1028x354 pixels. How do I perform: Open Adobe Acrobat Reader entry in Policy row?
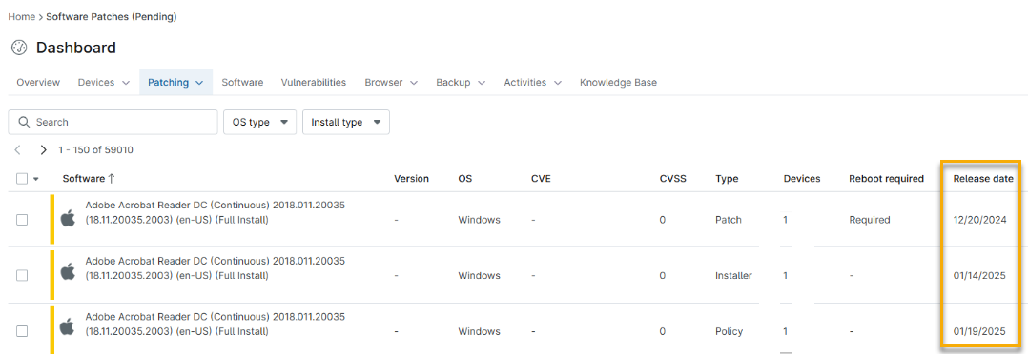click(216, 324)
